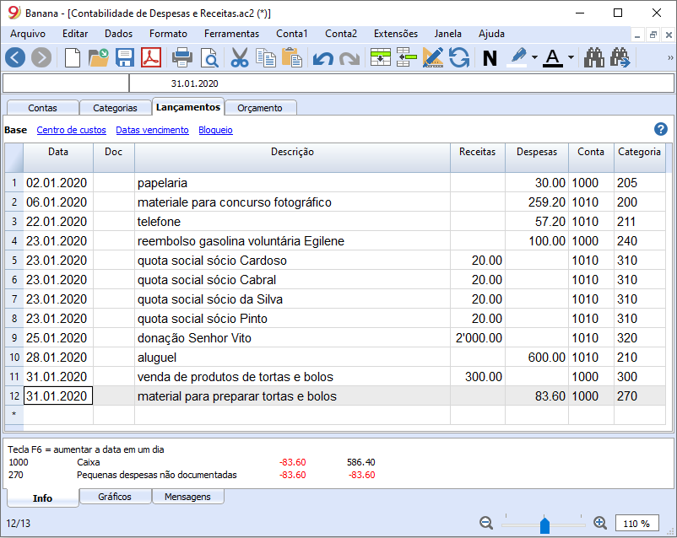Open the Centro de custos view link

tap(71, 130)
